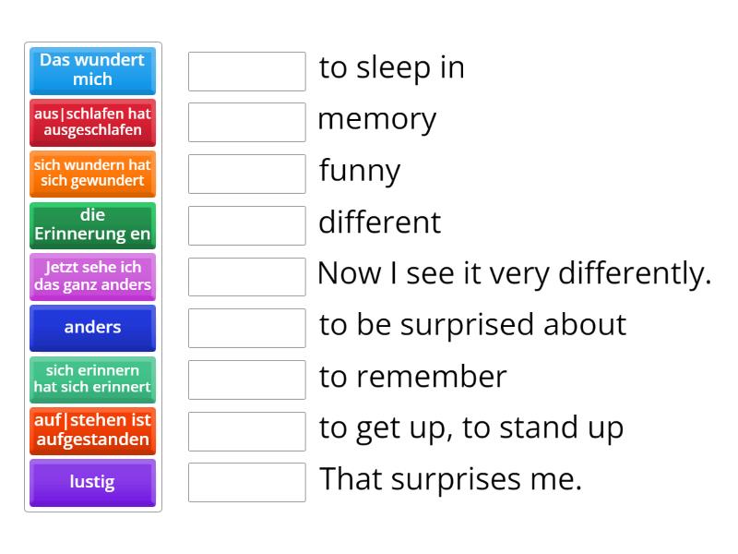Screen dimensions: 738x554
Task: Select the slot for 'to be surprised about'
Action: click(x=246, y=328)
